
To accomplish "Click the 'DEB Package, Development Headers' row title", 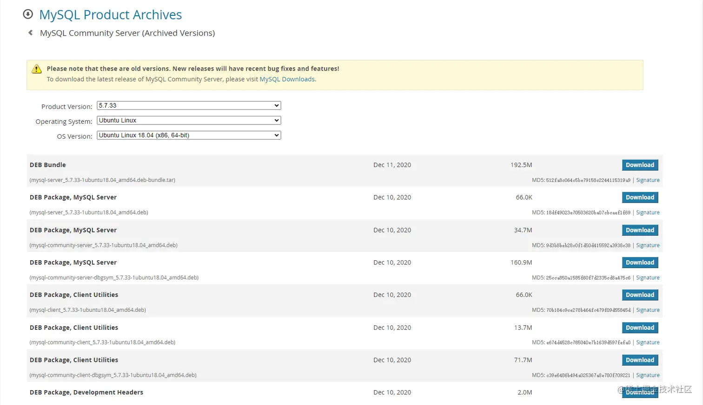I will 86,392.
